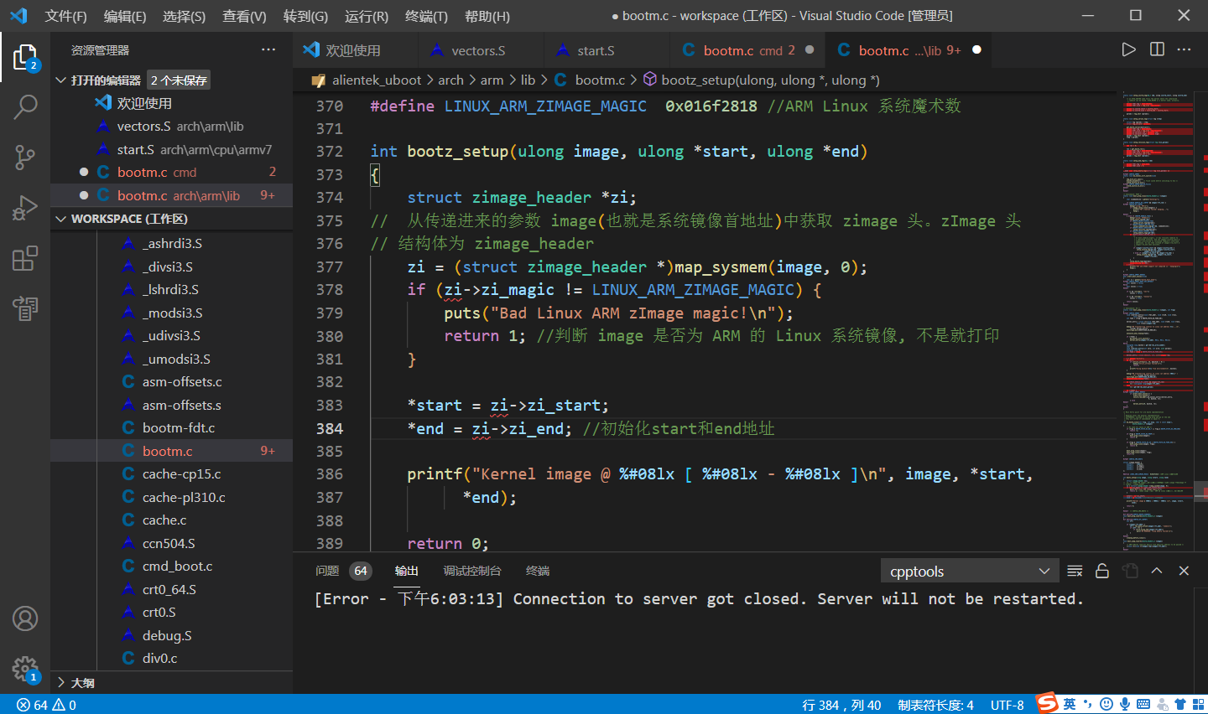This screenshot has height=714, width=1208.
Task: Split the editor to the right
Action: [x=1157, y=49]
